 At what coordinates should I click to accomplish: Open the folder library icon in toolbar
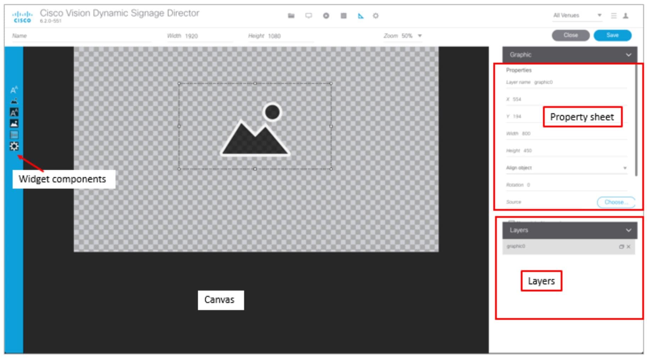click(x=292, y=16)
